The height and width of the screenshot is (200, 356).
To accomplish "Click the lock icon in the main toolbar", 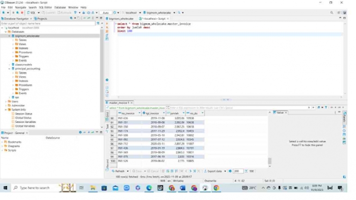I will (x=84, y=12).
